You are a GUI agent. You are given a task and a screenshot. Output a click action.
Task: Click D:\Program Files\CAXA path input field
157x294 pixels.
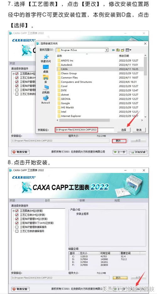[x=84, y=130]
